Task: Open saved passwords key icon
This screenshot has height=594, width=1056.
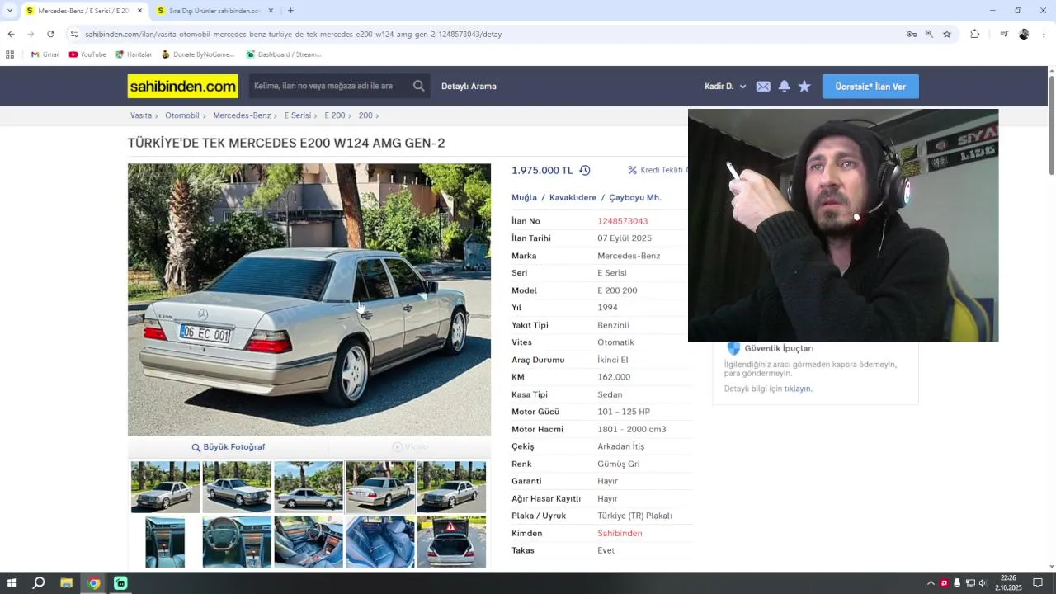Action: tap(912, 34)
